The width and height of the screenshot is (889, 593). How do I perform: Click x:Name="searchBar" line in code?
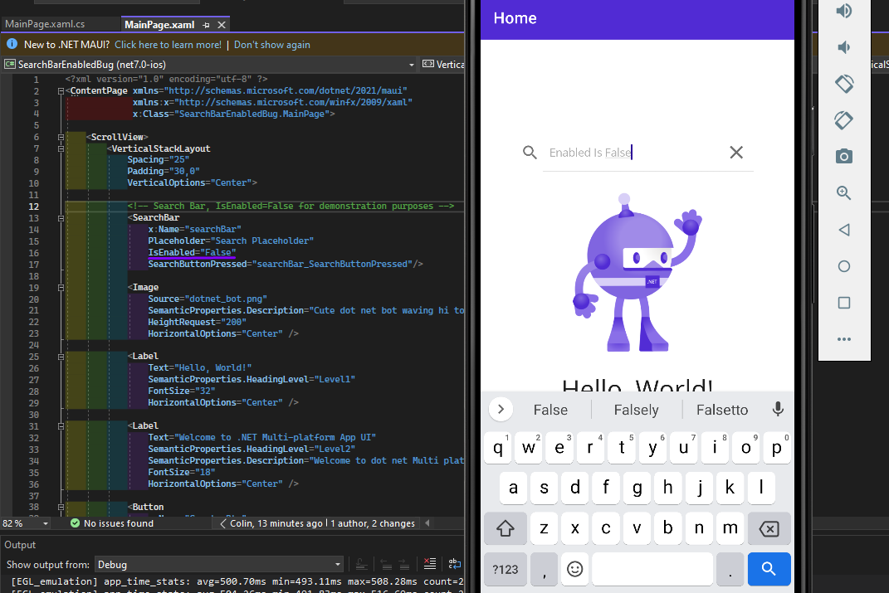[x=194, y=230]
